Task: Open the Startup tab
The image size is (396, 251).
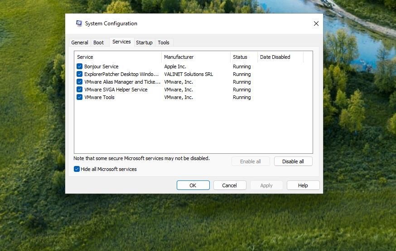Action: 144,43
